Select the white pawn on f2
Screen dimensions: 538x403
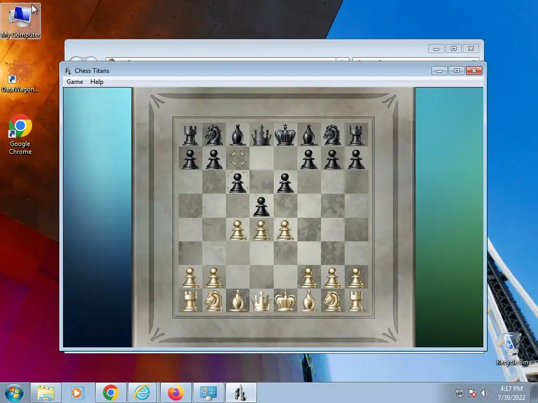click(x=308, y=278)
